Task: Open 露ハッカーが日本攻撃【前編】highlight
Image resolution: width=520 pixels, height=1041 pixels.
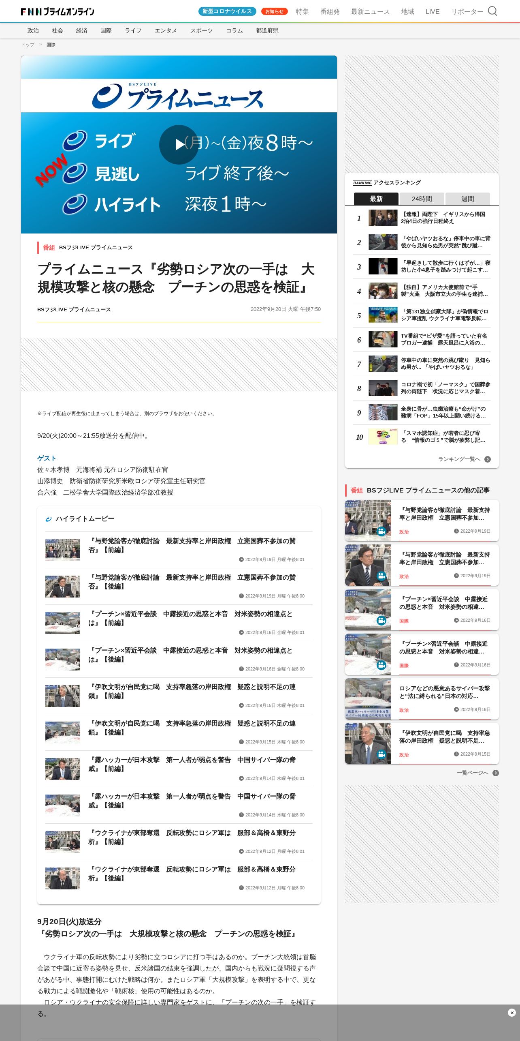Action: coord(179,769)
